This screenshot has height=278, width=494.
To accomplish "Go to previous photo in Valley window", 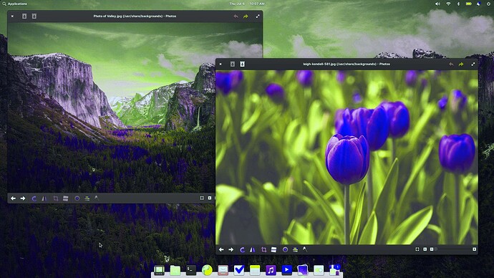I will (x=13, y=198).
